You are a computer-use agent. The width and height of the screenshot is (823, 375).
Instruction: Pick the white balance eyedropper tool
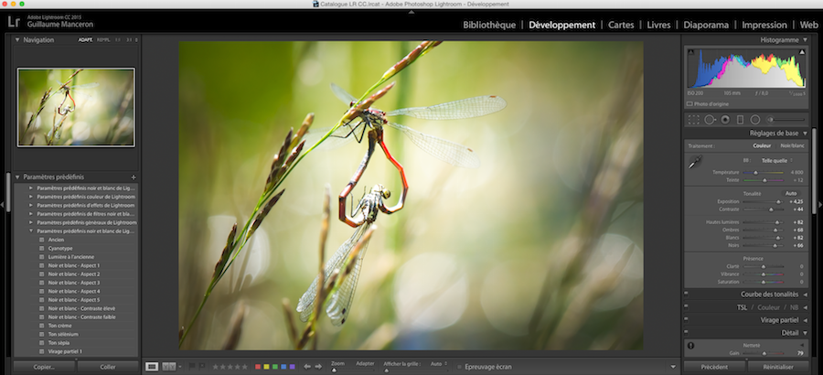696,163
